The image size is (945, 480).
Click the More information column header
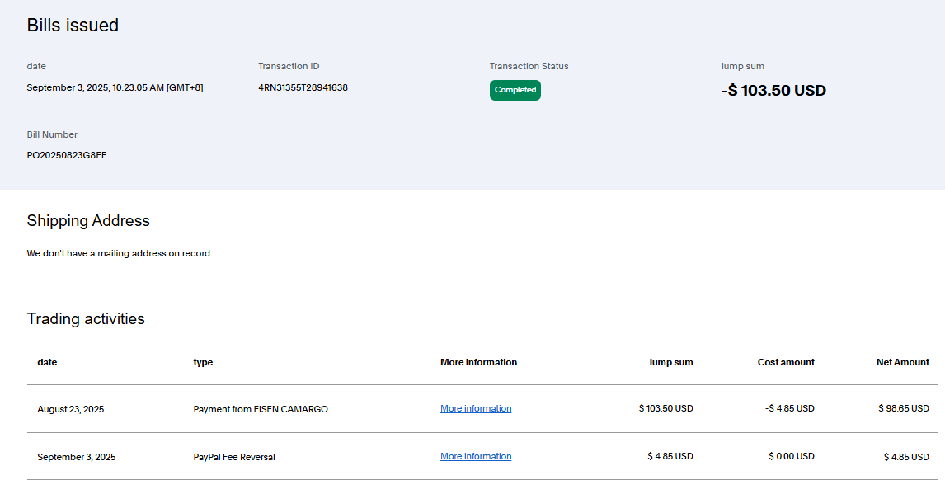(478, 362)
